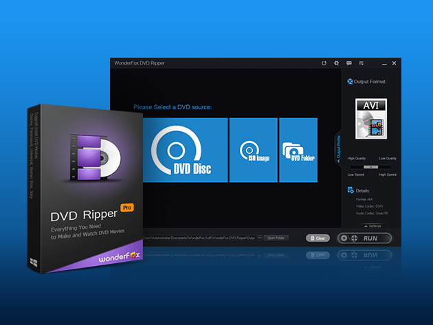433x325 pixels.
Task: Adjust the quality versus speed slider
Action: [x=372, y=166]
